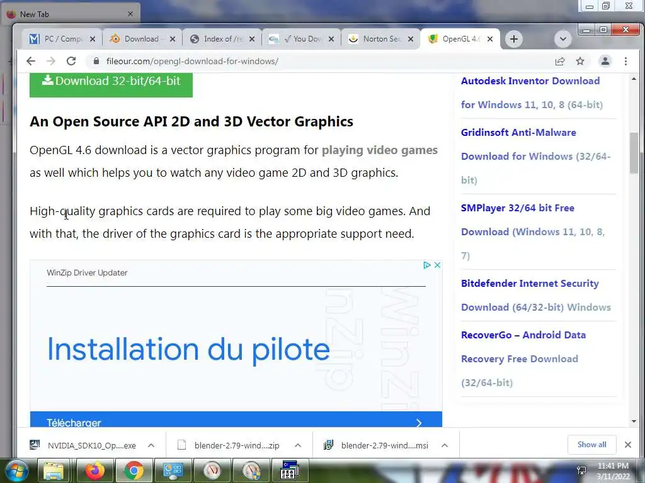The image size is (645, 483).
Task: Close the OpenGL 4.6 tab
Action: [x=490, y=39]
